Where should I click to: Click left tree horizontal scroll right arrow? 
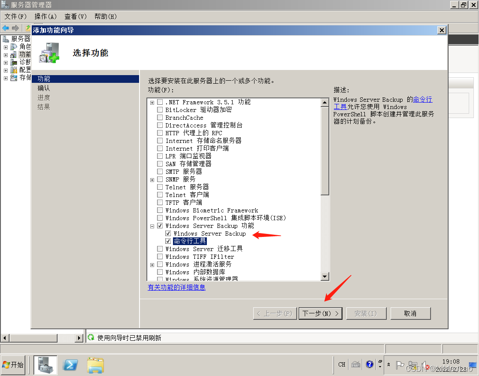coord(79,338)
